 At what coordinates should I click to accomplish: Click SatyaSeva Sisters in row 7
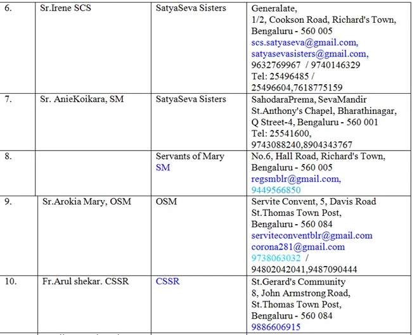click(x=191, y=99)
